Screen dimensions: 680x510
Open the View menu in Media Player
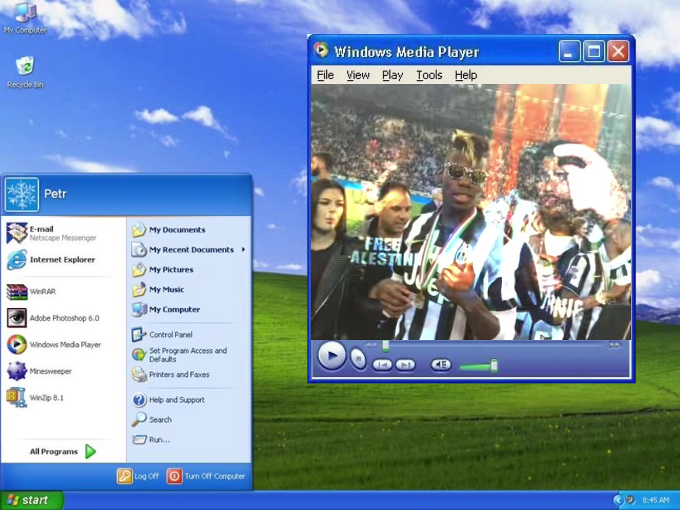358,75
